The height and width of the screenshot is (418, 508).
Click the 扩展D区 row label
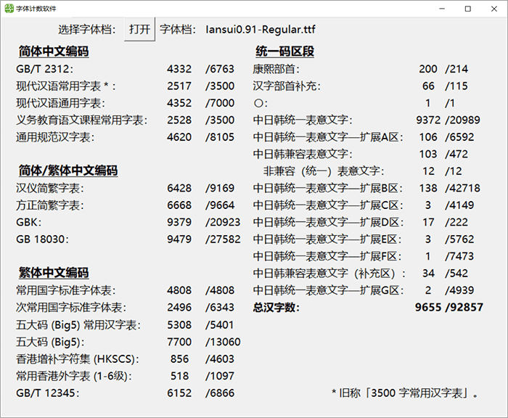pos(328,222)
